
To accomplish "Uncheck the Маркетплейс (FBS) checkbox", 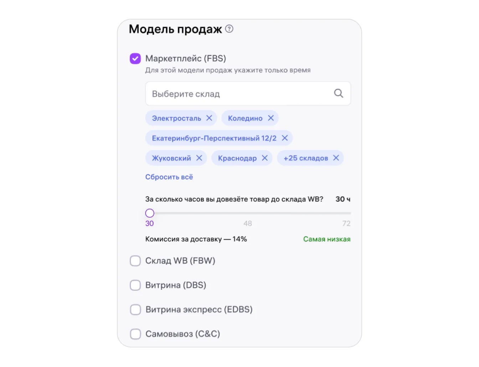I will pyautogui.click(x=135, y=59).
